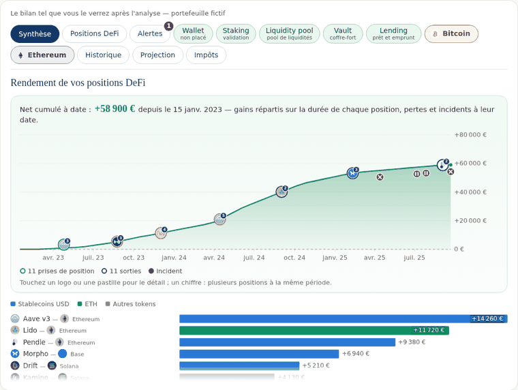
Task: Click the 'janv. 25' axis label
Action: click(x=335, y=258)
